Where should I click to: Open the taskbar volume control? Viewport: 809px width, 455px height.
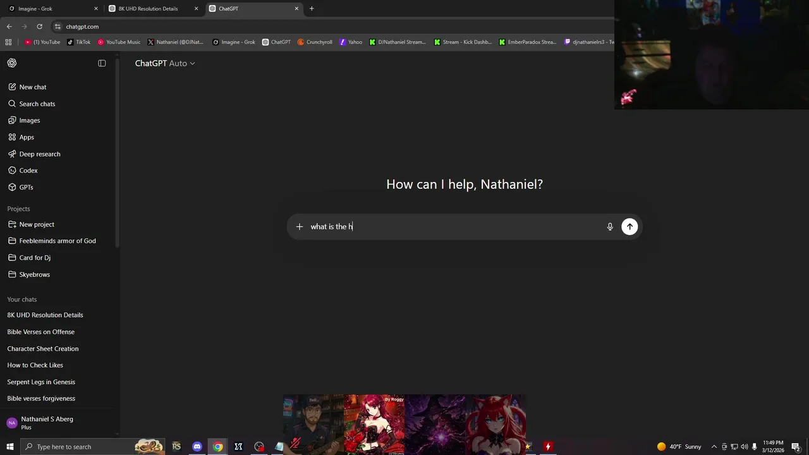[x=744, y=447]
